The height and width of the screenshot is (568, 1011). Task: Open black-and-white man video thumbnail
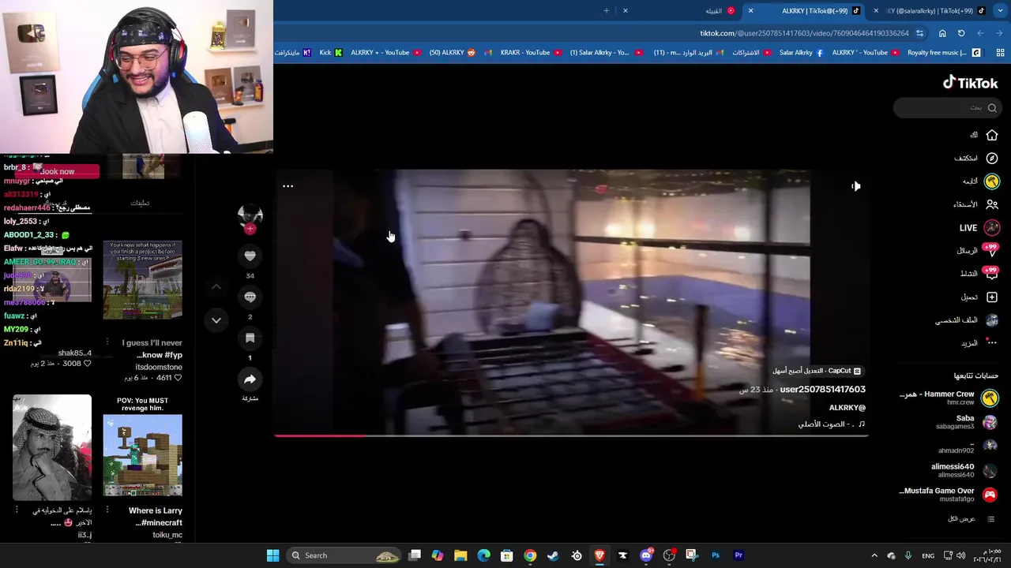(x=52, y=447)
